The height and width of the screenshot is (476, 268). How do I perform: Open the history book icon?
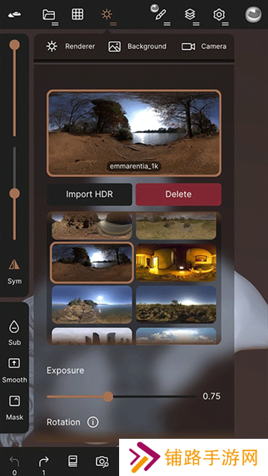click(x=72, y=461)
